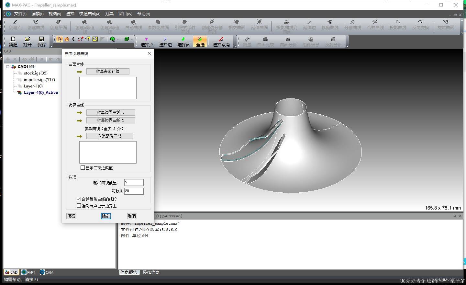Toggle 显示曲面近似值 checkbox
Image resolution: width=466 pixels, height=285 pixels.
[x=83, y=168]
